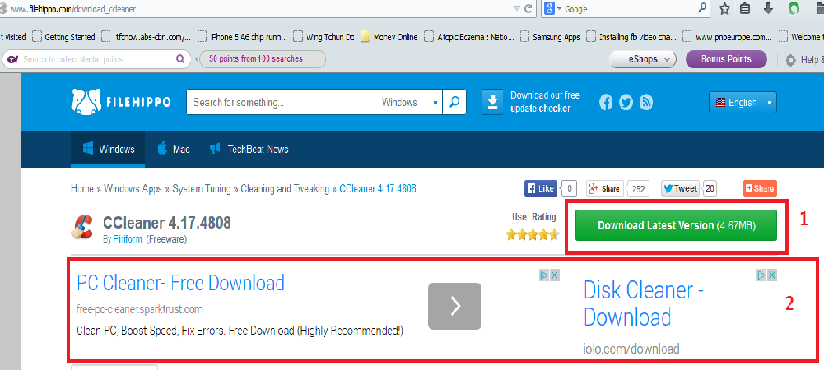Click Cleaning and Tweaking breadcrumb link

(x=285, y=188)
